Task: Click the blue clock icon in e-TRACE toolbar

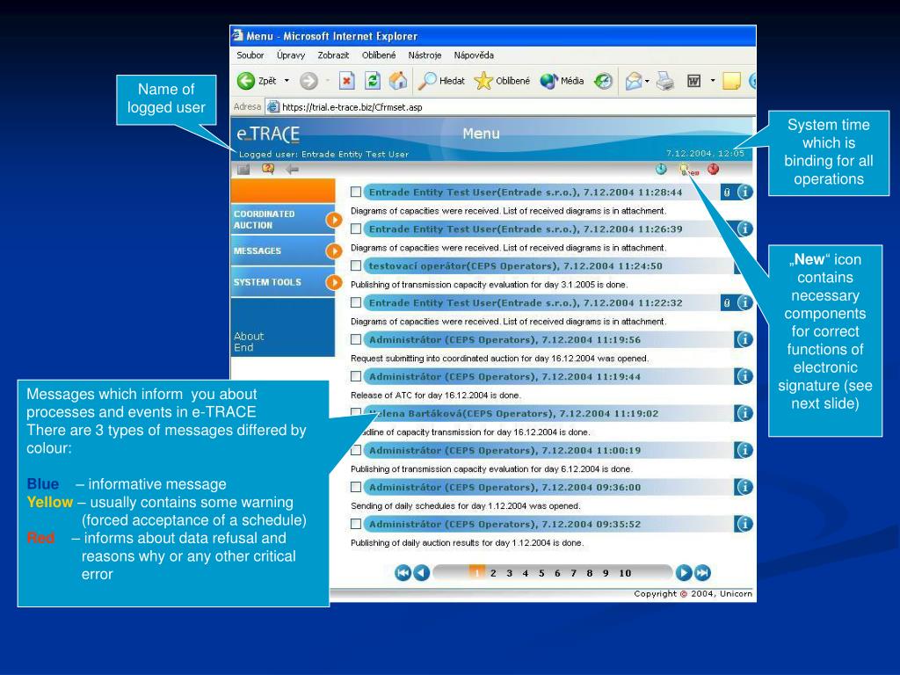Action: tap(661, 169)
